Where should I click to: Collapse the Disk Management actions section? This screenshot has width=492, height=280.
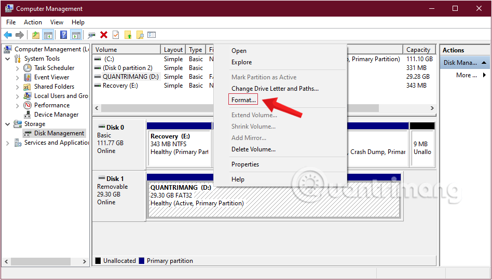[x=484, y=63]
